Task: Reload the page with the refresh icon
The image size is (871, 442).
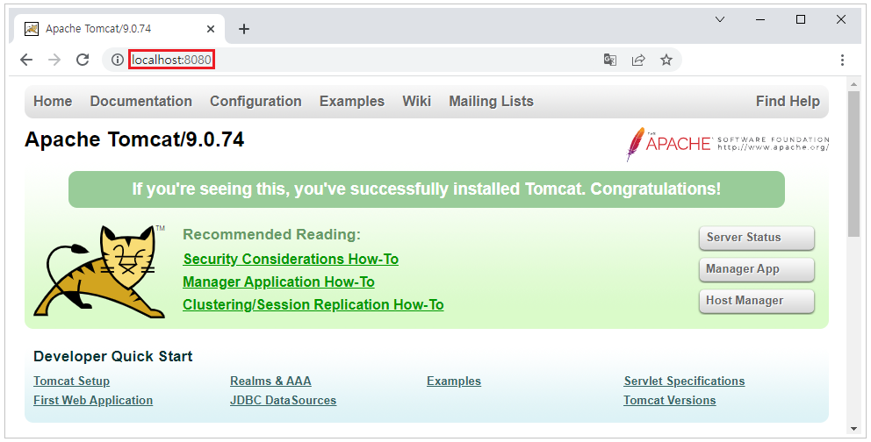Action: click(x=83, y=60)
